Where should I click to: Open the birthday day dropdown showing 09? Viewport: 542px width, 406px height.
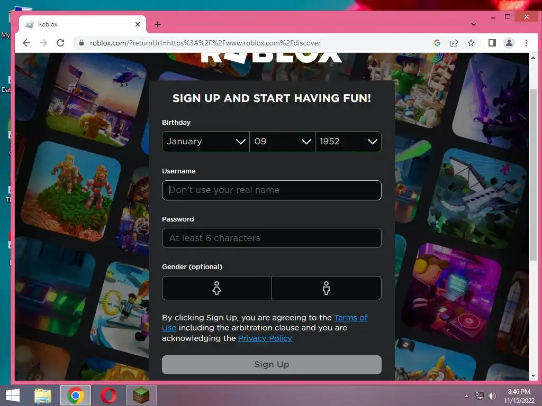[282, 142]
